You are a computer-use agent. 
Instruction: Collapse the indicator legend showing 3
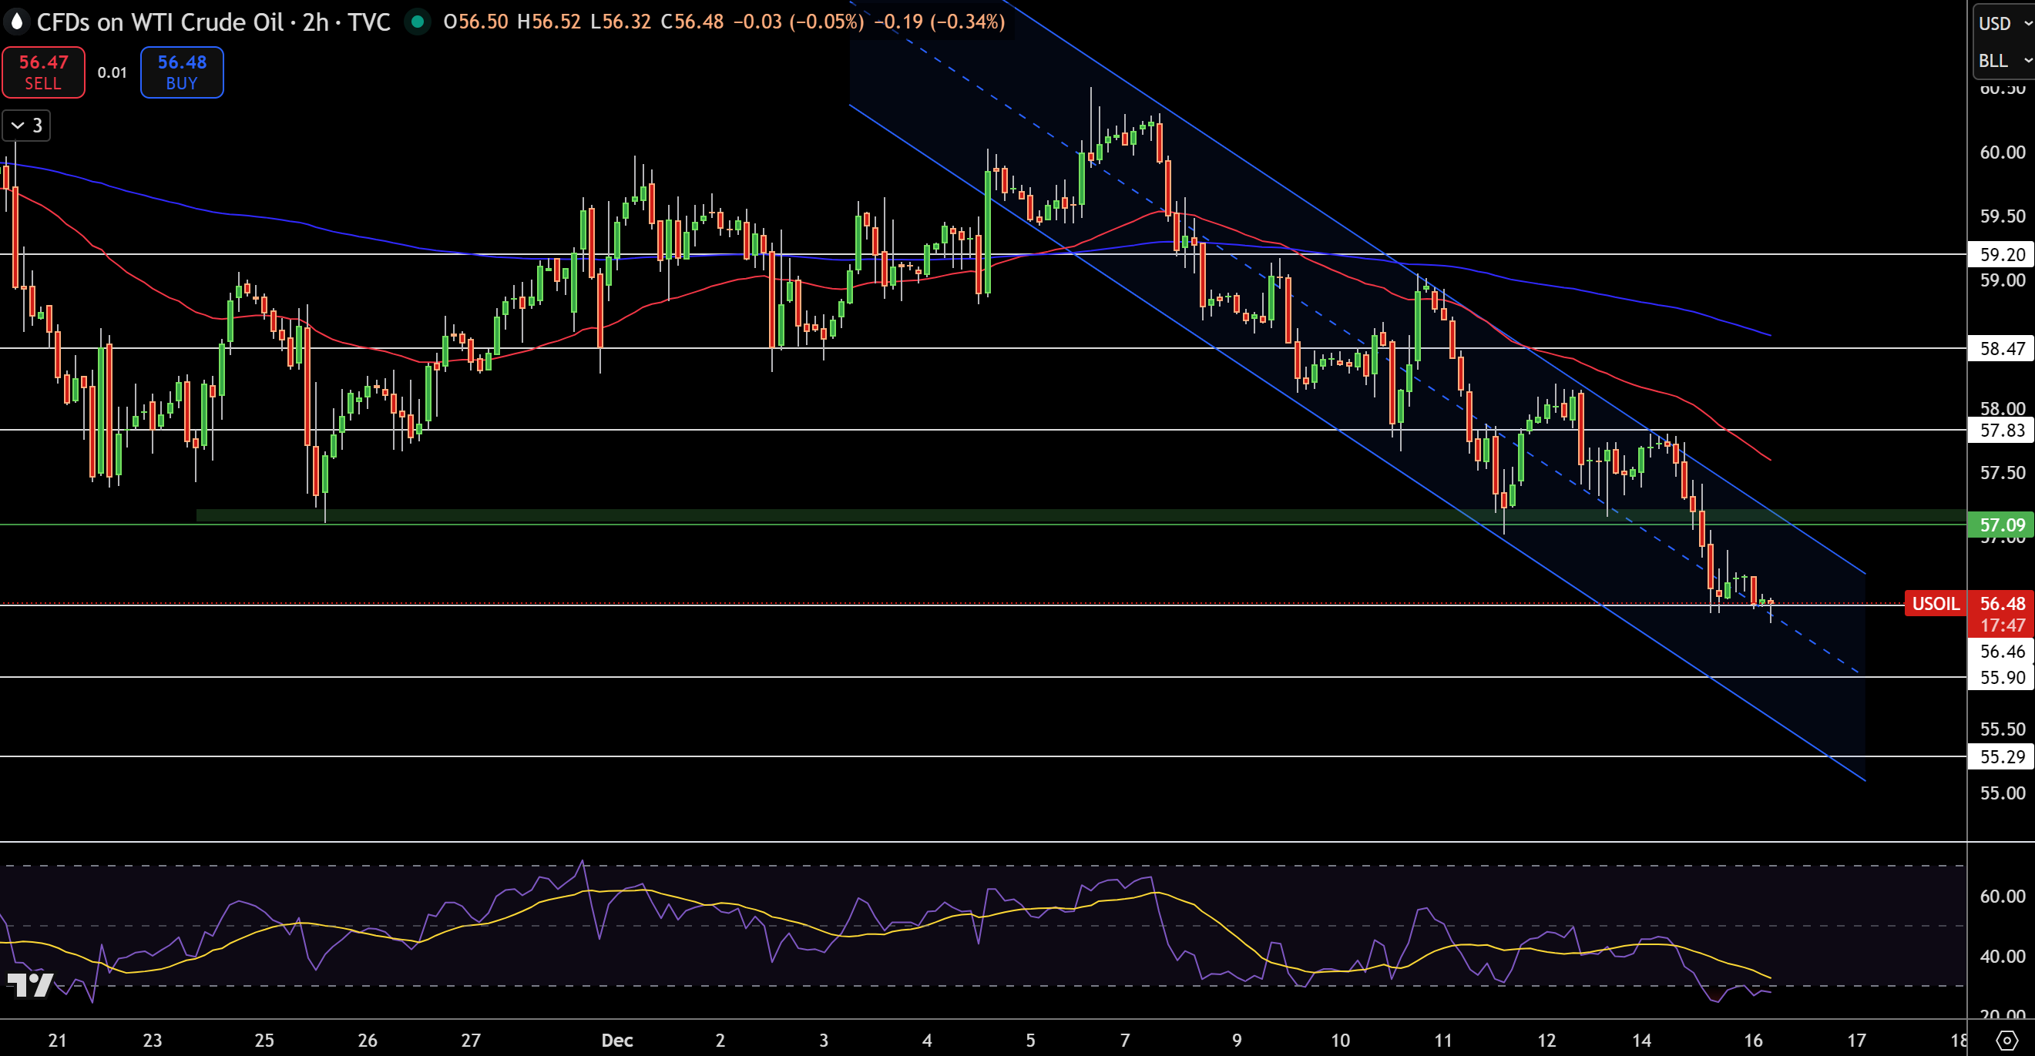tap(26, 126)
